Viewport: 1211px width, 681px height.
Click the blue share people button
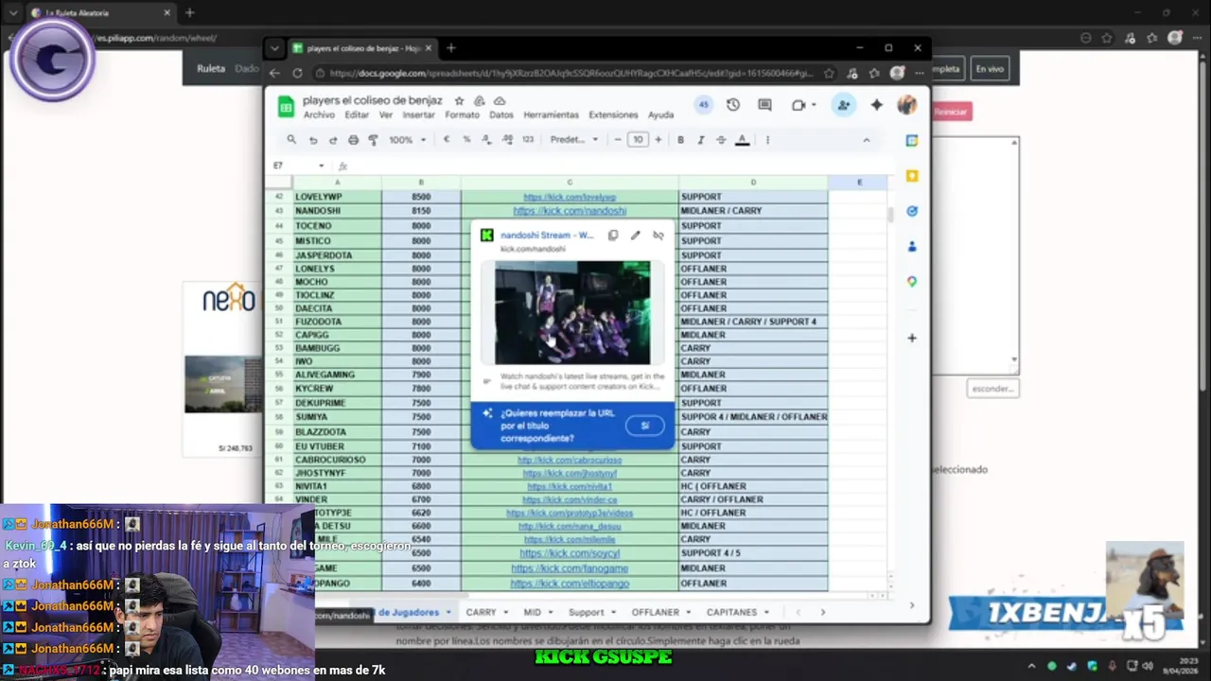click(x=843, y=105)
